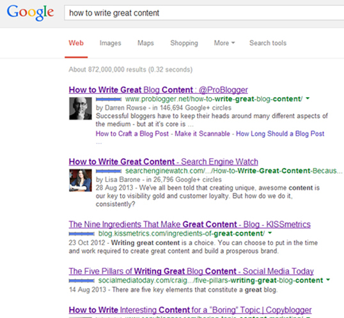344x318 pixels.
Task: Open Search tools
Action: 268,43
